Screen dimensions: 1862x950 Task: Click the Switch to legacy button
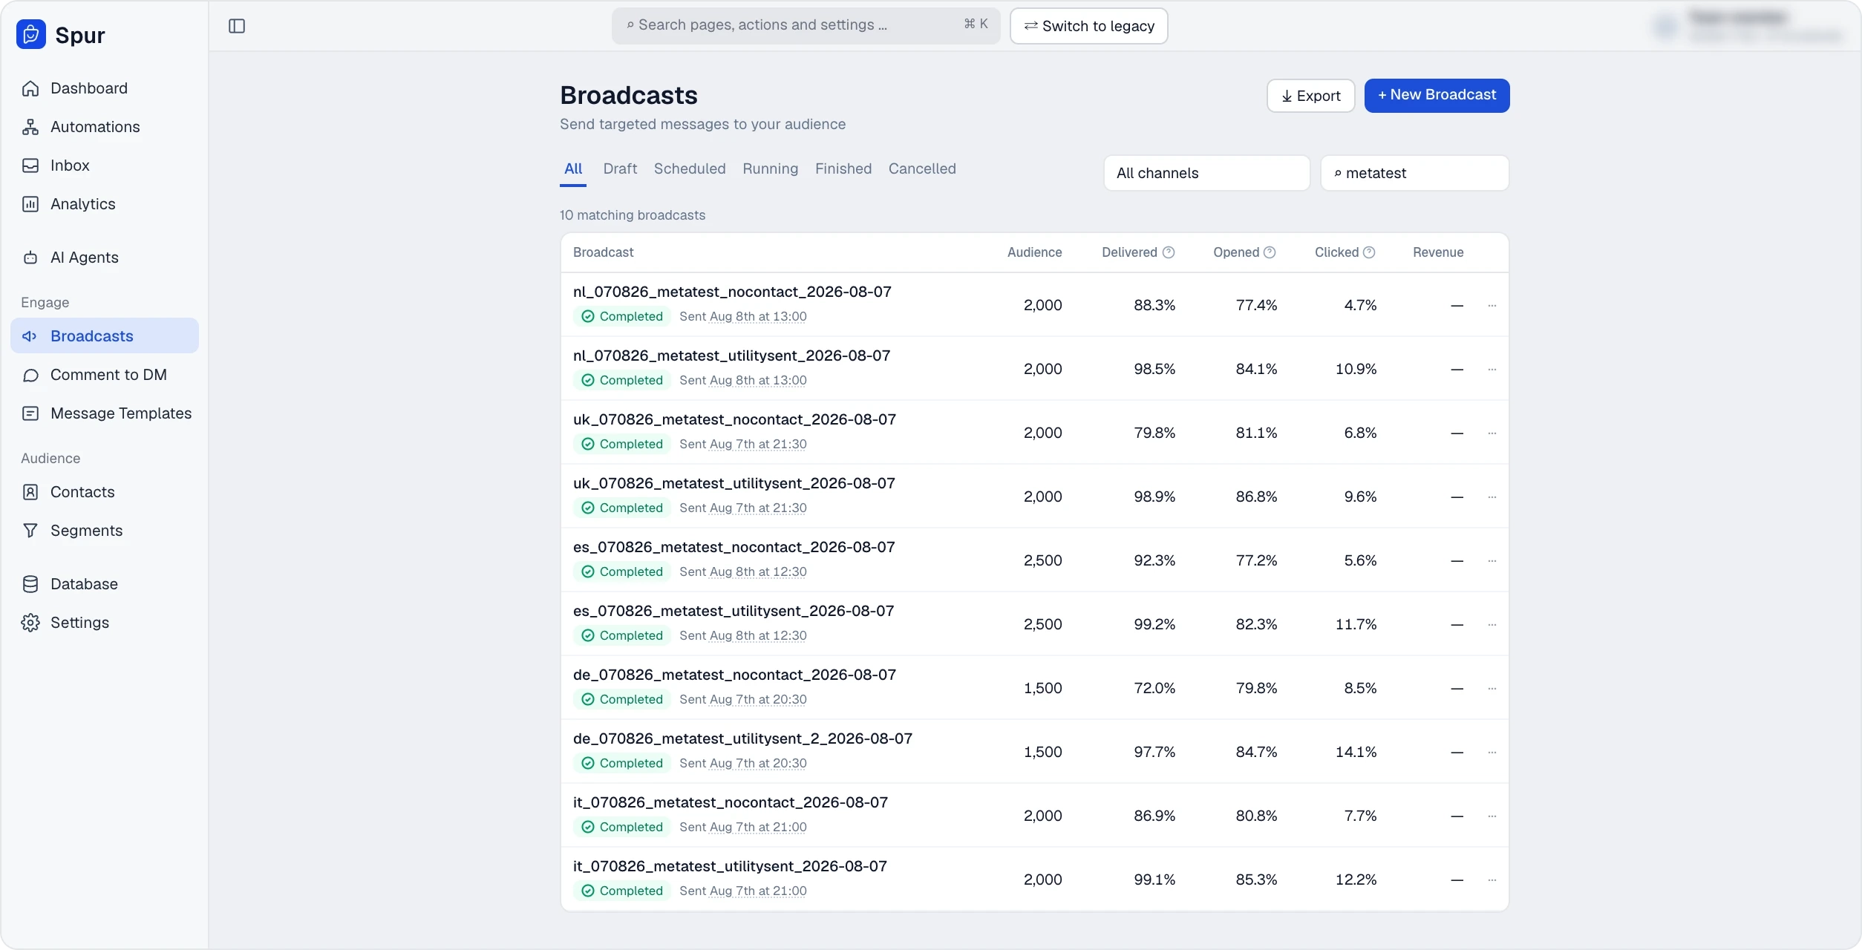(x=1088, y=26)
